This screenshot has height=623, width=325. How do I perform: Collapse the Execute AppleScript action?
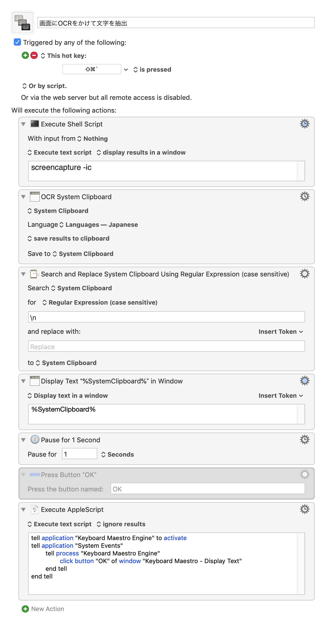click(x=24, y=510)
